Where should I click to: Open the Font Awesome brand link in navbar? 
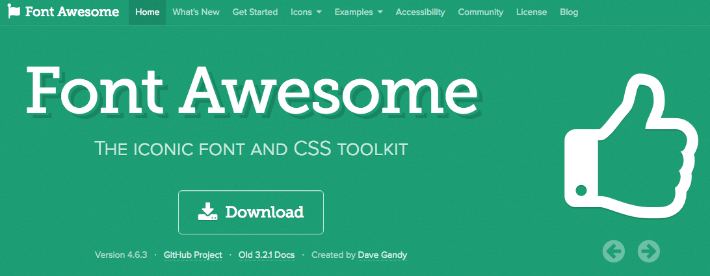pos(64,12)
